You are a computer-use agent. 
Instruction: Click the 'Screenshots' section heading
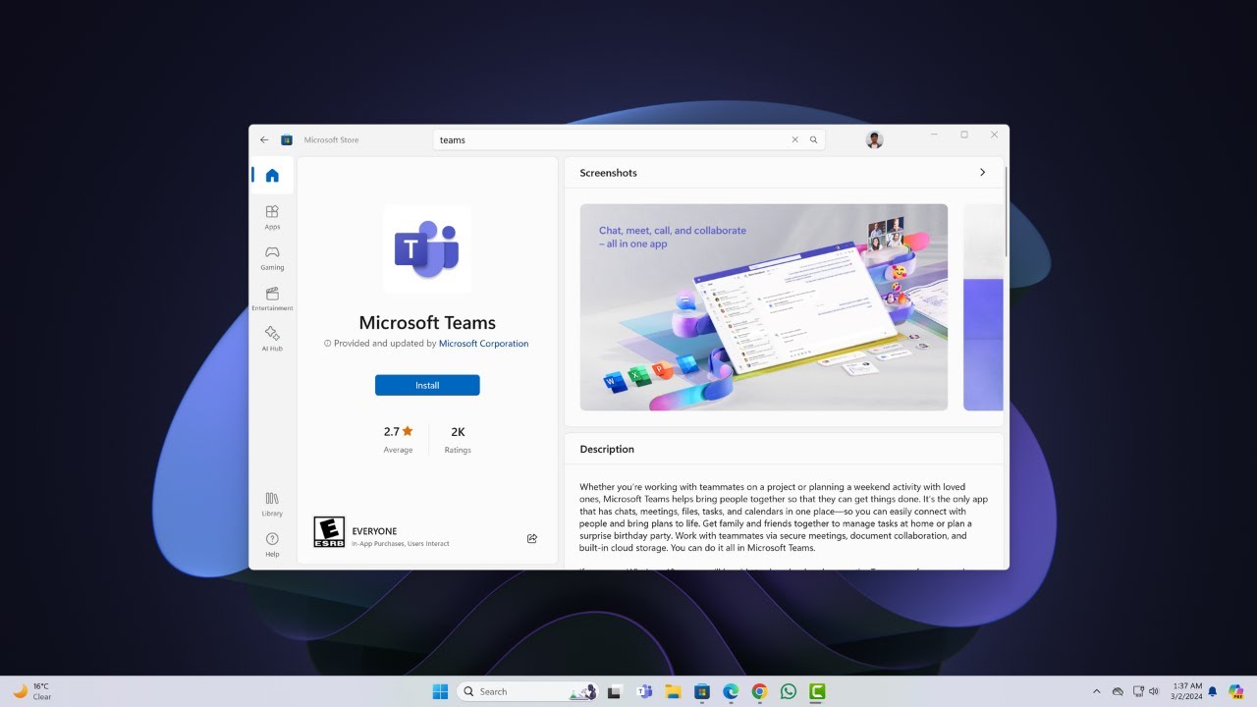point(608,173)
